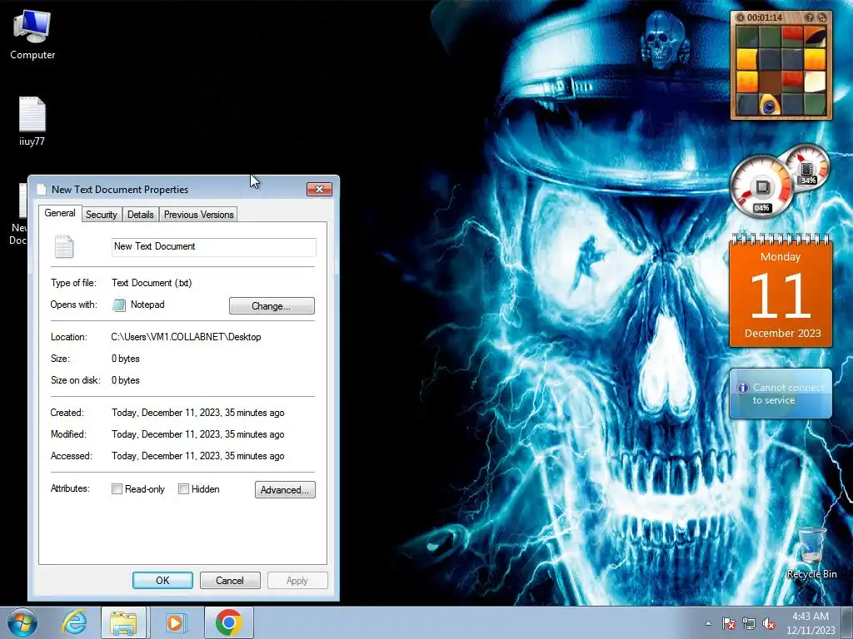Click the puzzle gadget solve icon
853x639 pixels.
tap(822, 18)
